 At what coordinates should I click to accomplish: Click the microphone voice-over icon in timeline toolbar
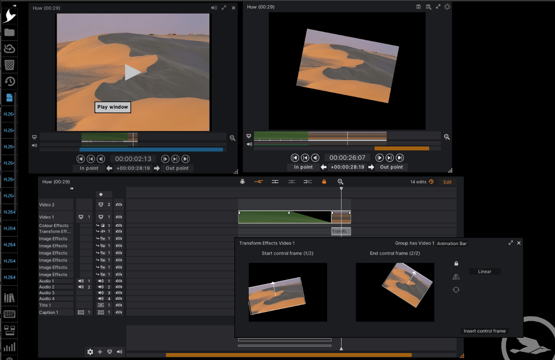coord(243,182)
